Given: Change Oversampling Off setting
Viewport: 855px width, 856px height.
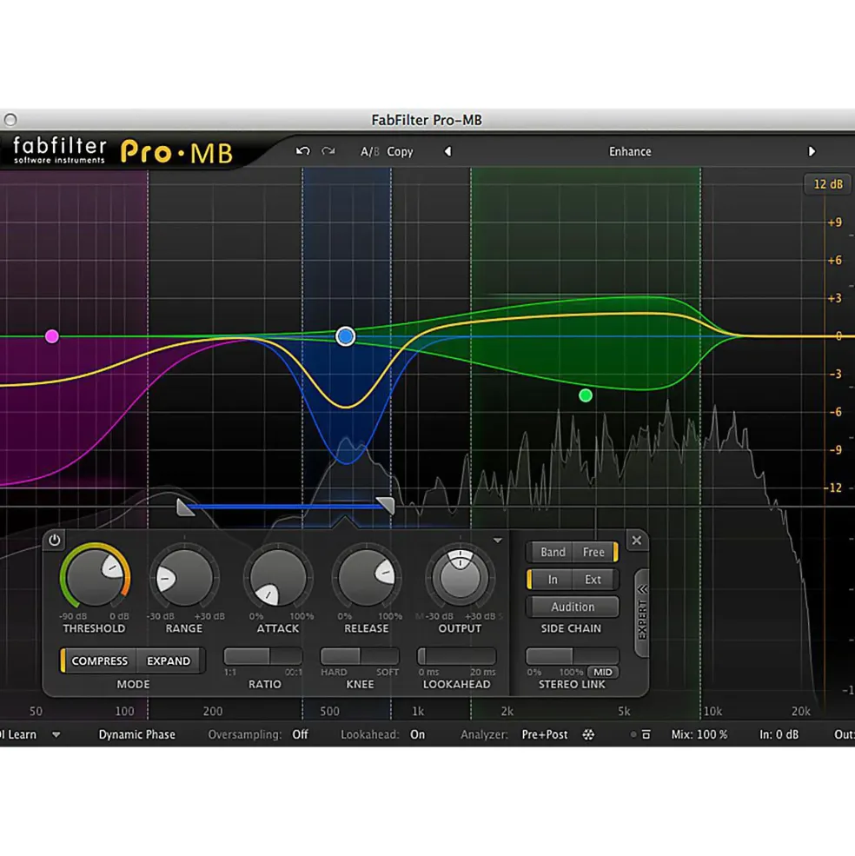Looking at the screenshot, I should click(300, 735).
